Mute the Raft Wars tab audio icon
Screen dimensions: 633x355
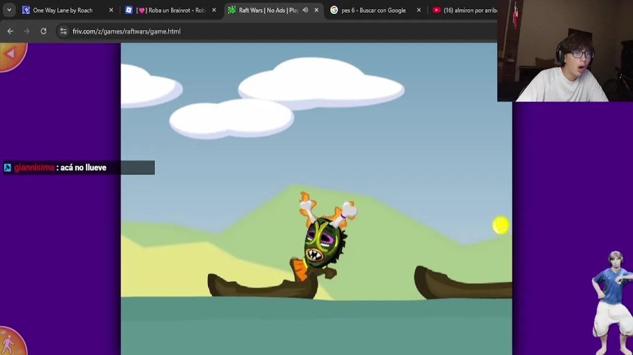pos(305,10)
